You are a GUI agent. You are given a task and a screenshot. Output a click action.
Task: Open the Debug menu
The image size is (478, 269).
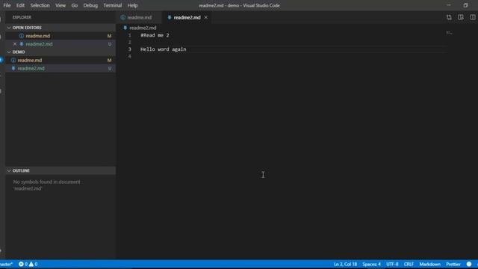coord(90,5)
